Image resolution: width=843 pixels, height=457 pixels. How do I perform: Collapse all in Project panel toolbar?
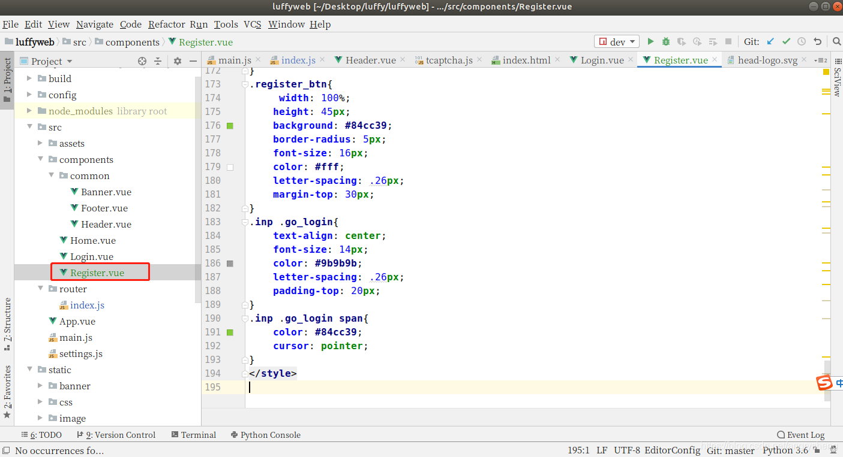click(158, 61)
